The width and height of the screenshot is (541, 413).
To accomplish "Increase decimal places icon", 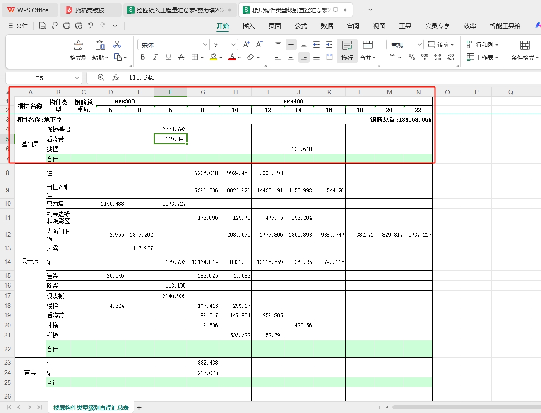I will pos(438,57).
